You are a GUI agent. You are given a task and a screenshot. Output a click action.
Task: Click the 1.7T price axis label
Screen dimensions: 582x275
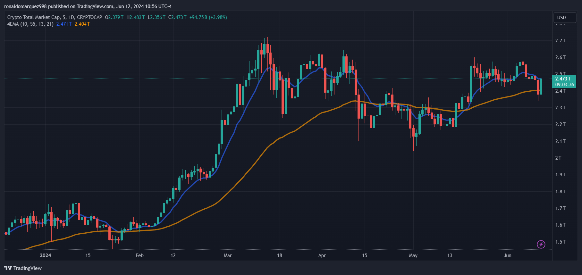pyautogui.click(x=561, y=208)
